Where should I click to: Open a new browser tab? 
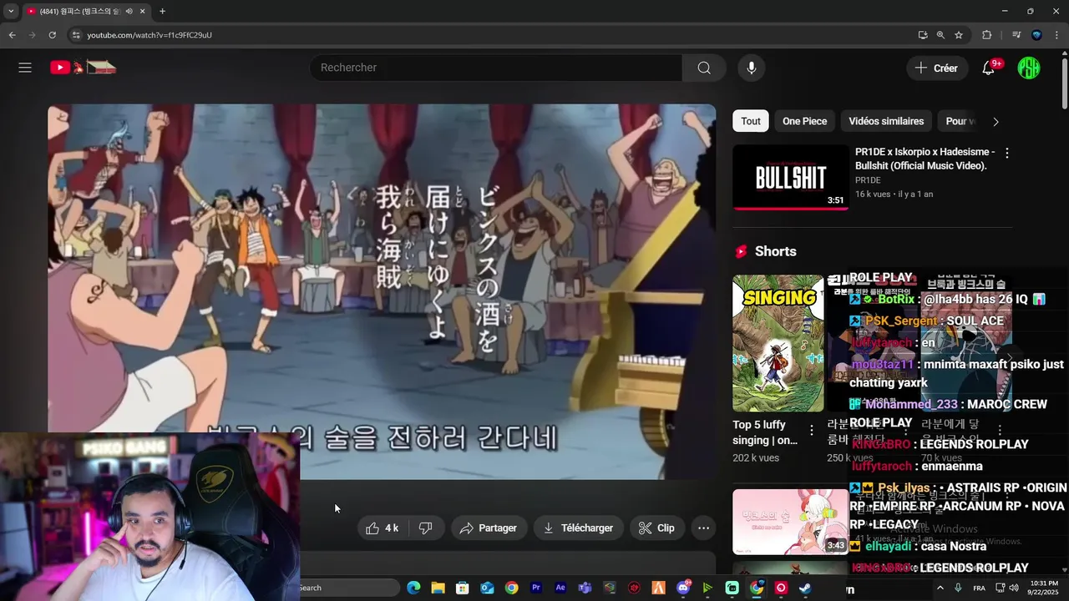coord(162,12)
